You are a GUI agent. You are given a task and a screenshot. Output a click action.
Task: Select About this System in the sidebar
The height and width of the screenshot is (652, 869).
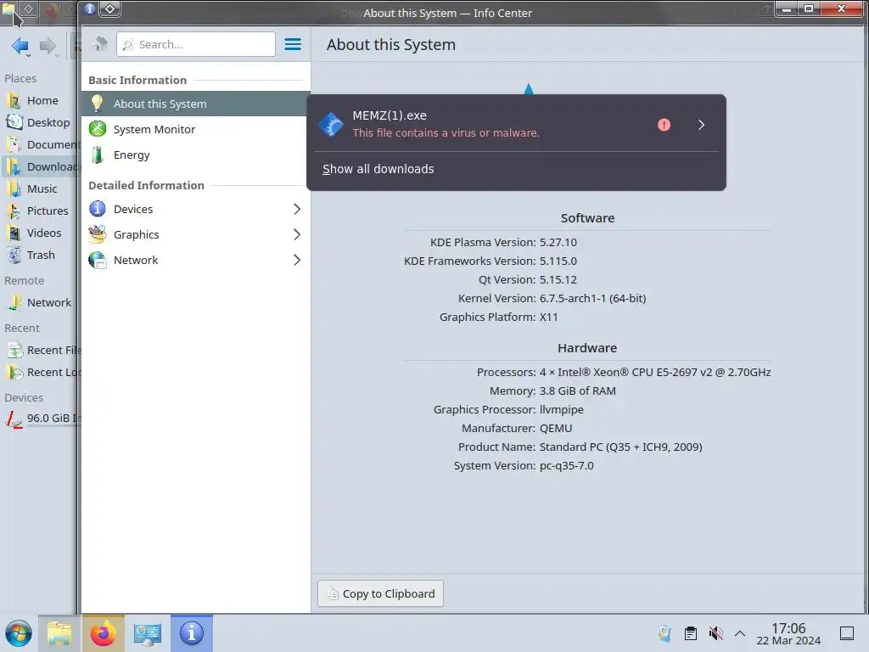point(196,104)
